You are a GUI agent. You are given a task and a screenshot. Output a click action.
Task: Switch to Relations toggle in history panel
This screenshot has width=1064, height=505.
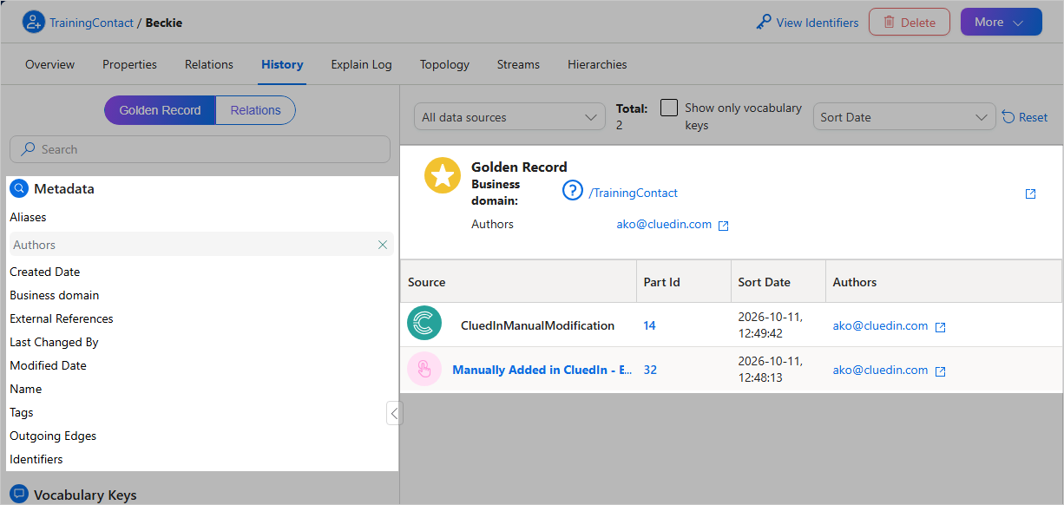(255, 110)
